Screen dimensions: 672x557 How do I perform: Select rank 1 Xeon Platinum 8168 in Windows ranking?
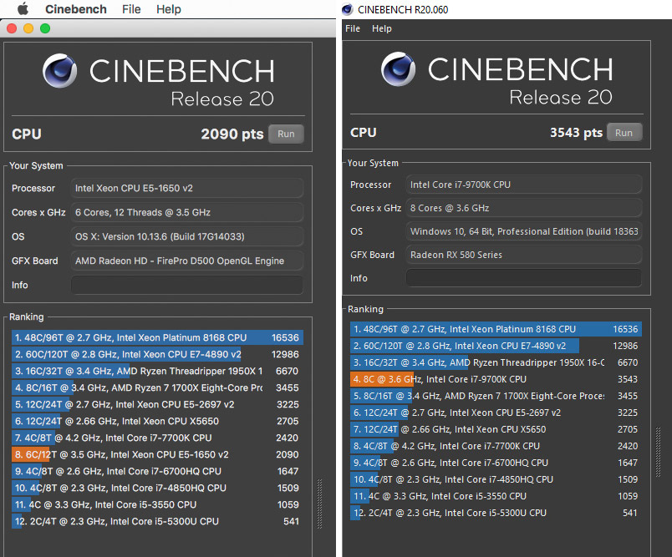(x=496, y=329)
